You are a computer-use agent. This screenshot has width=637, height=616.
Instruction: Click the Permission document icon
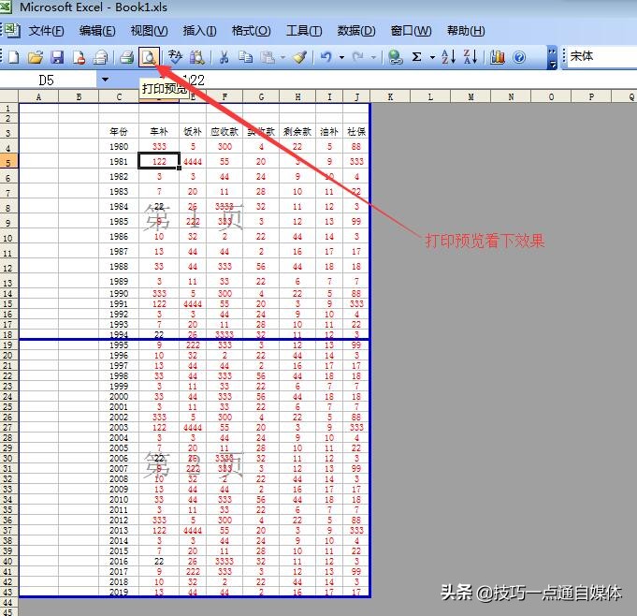coord(79,57)
